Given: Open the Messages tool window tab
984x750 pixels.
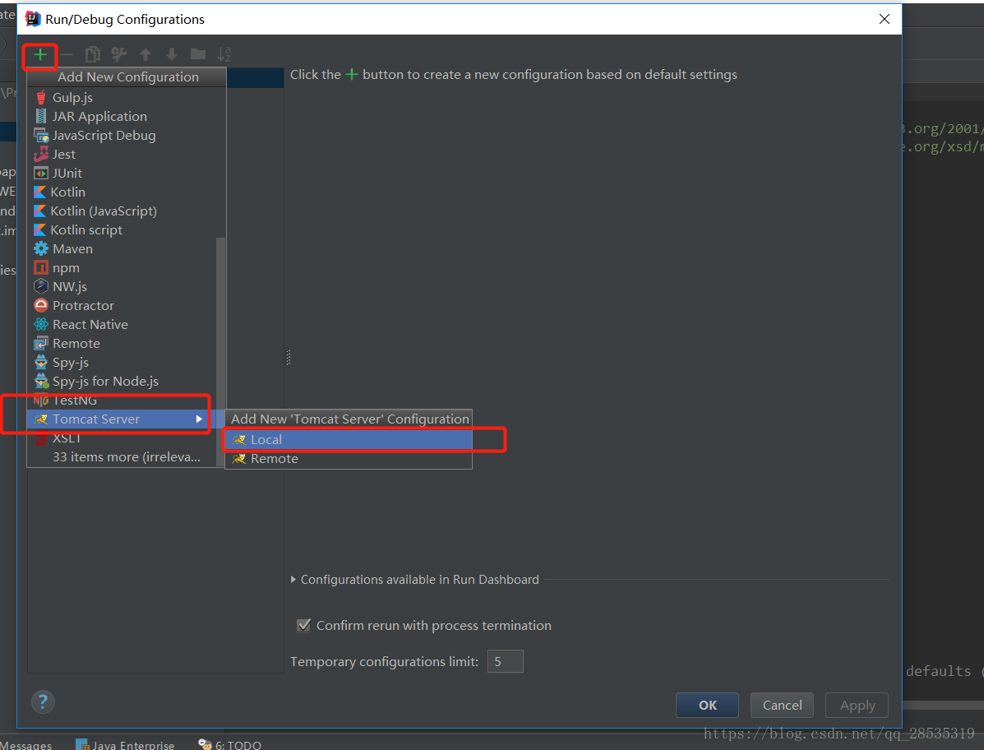Looking at the screenshot, I should [25, 745].
